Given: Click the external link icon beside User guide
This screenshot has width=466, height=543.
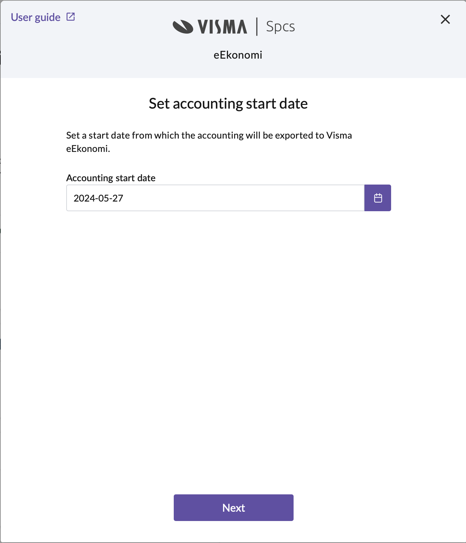Looking at the screenshot, I should pos(71,17).
